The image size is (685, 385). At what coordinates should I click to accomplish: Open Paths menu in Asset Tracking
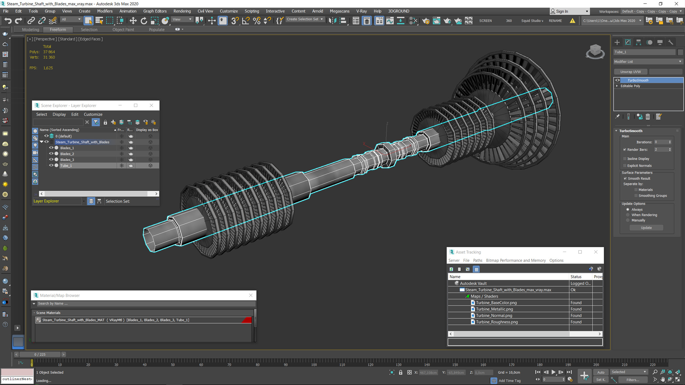tap(477, 261)
